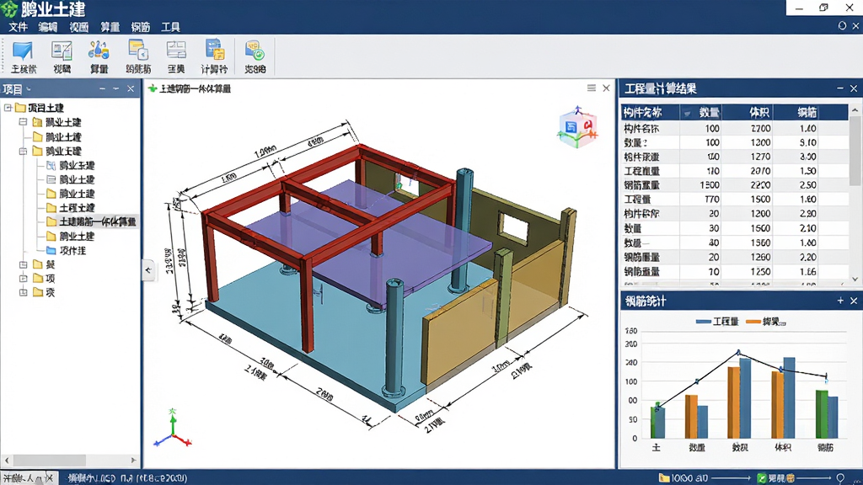
Task: Open the filter dropdown arrow beside the 数量 column header
Action: click(687, 114)
